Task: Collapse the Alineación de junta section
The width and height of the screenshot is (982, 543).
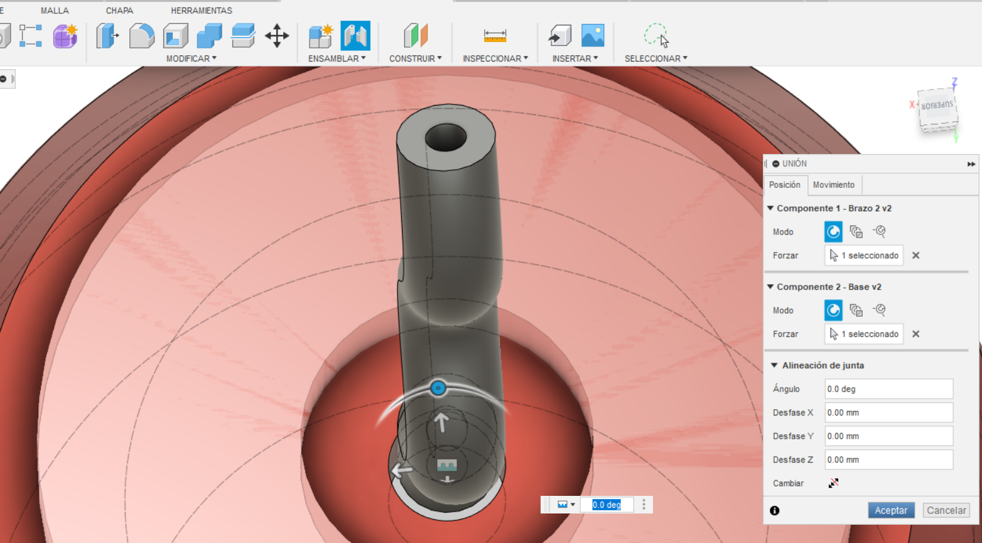Action: click(775, 365)
